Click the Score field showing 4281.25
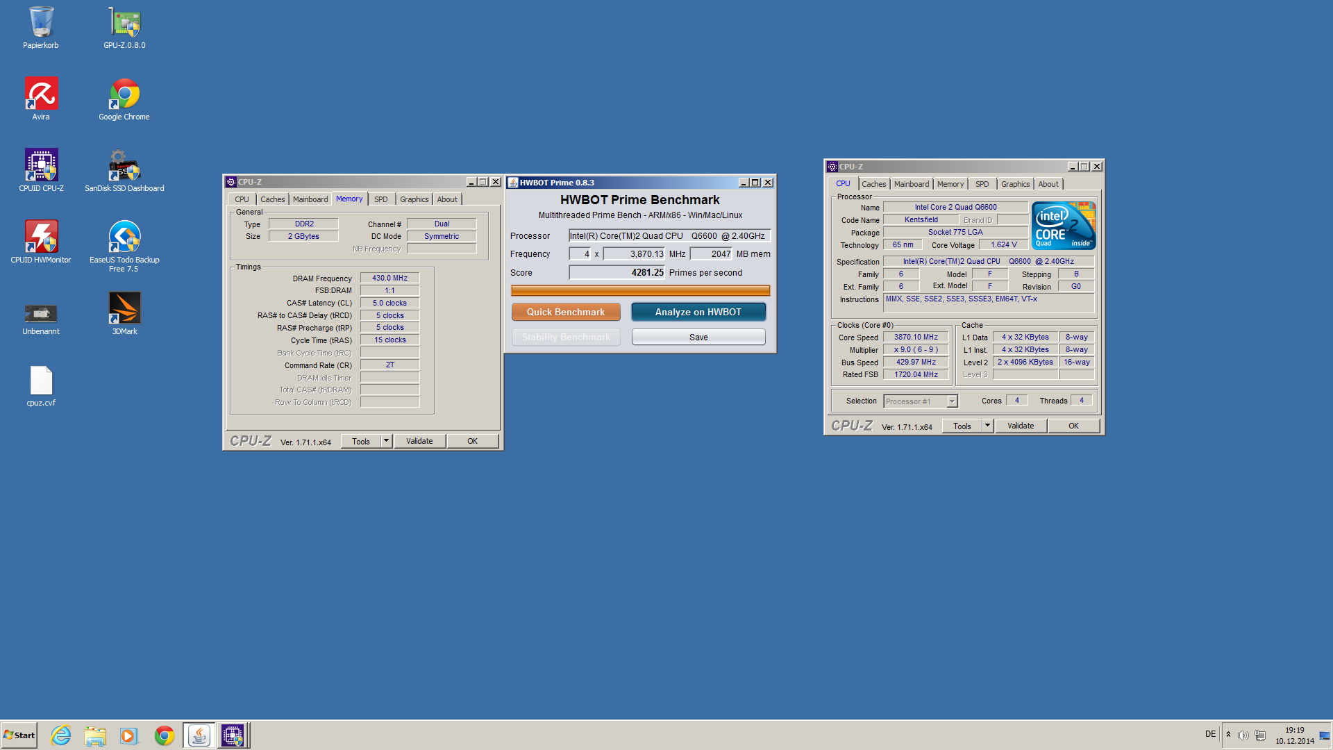 617,273
